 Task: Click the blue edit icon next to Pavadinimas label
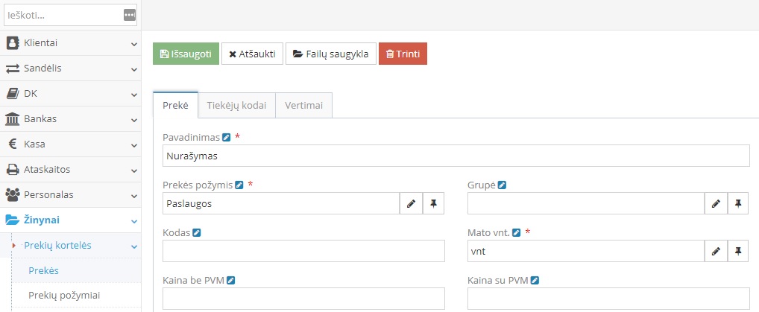pos(226,137)
